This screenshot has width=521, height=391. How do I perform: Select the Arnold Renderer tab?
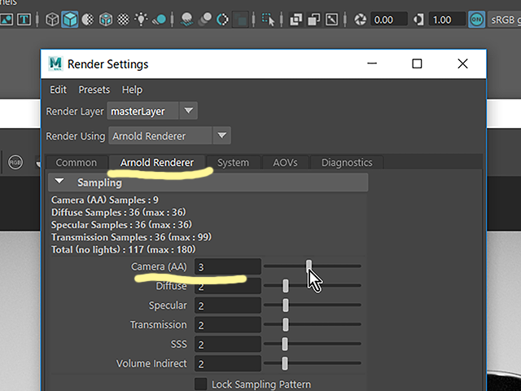[157, 163]
